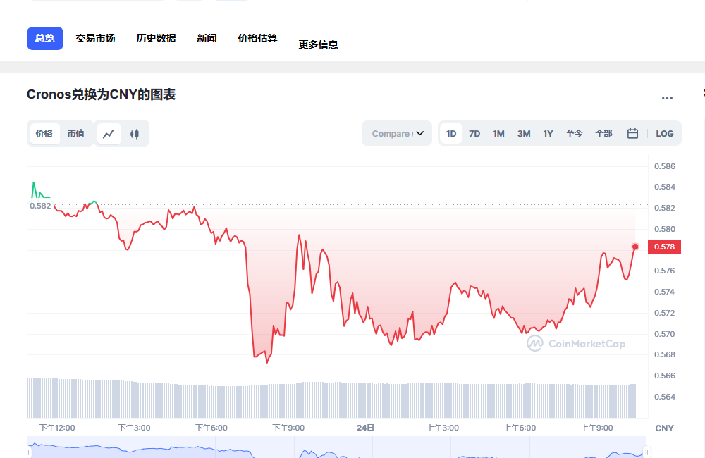Select the 市值 market cap toggle

(76, 133)
